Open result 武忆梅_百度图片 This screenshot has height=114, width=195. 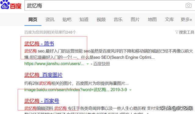(43, 75)
